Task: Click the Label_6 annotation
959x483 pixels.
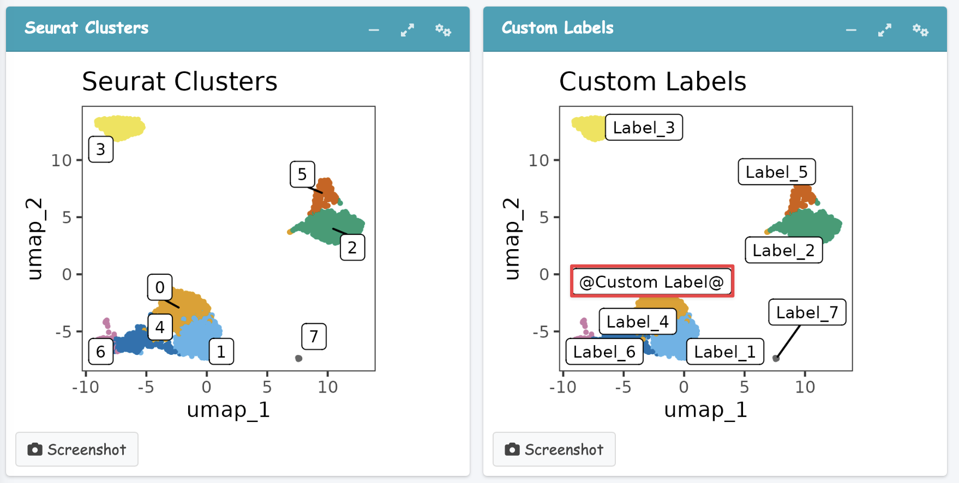Action: [x=604, y=352]
